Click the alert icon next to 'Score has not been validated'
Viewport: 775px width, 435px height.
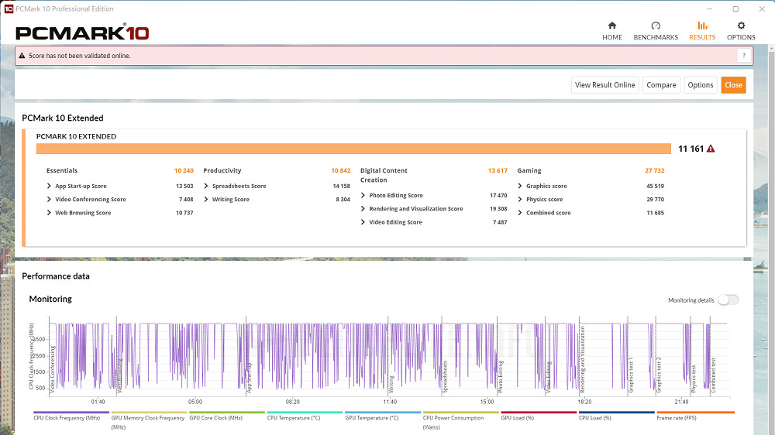point(22,56)
